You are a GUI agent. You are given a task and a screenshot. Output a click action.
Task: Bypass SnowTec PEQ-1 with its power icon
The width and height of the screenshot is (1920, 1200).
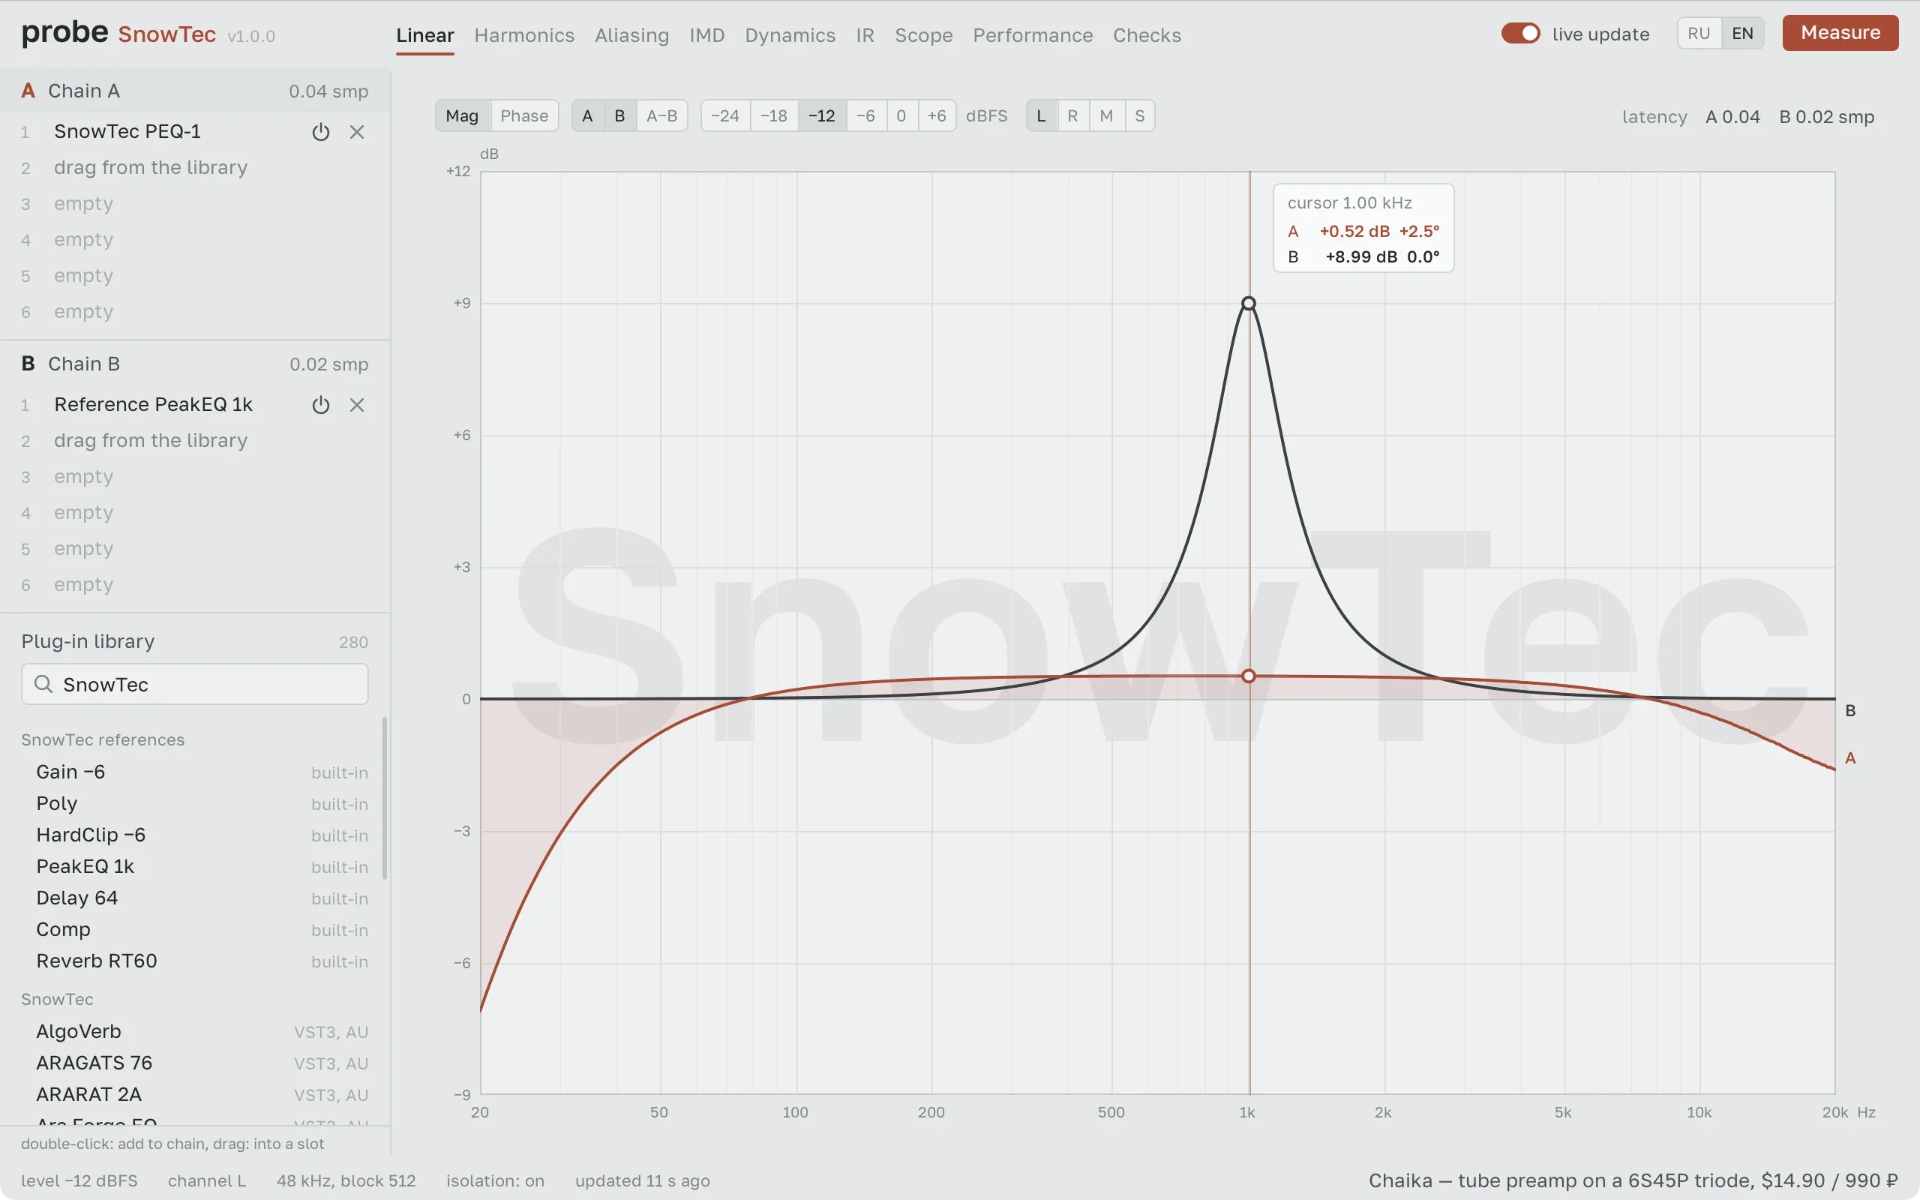click(x=320, y=132)
